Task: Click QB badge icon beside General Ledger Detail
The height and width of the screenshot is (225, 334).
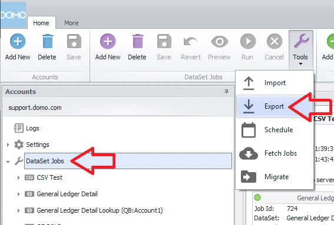Action: click(x=29, y=194)
